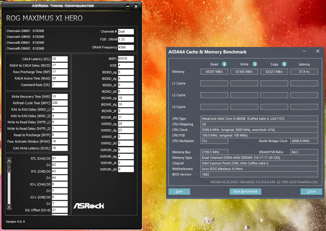Click the Close button in AIDA64 window

311,191
